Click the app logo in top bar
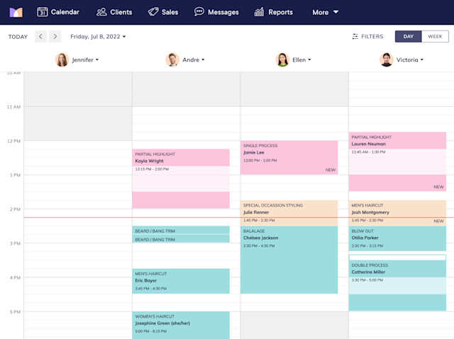The width and height of the screenshot is (454, 339). [x=16, y=12]
